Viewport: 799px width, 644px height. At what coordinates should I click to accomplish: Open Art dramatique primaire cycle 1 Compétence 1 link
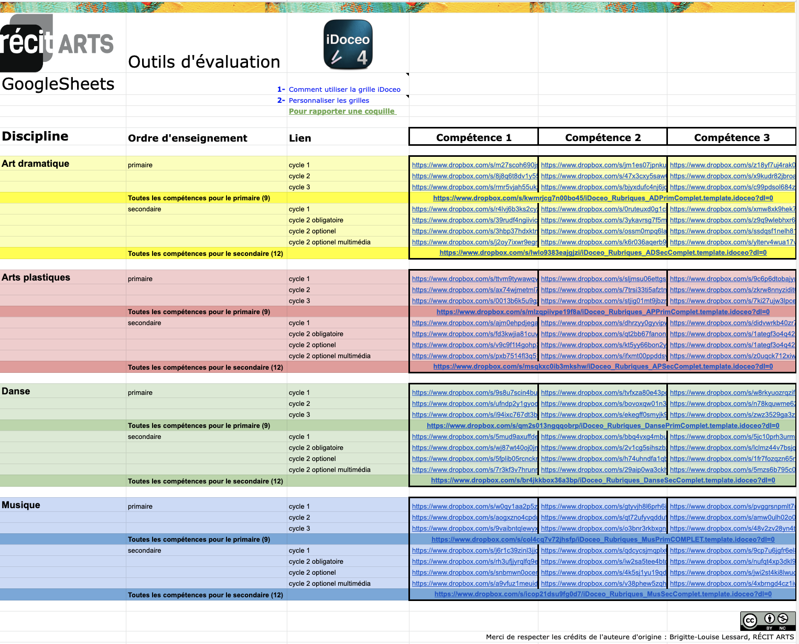[474, 165]
